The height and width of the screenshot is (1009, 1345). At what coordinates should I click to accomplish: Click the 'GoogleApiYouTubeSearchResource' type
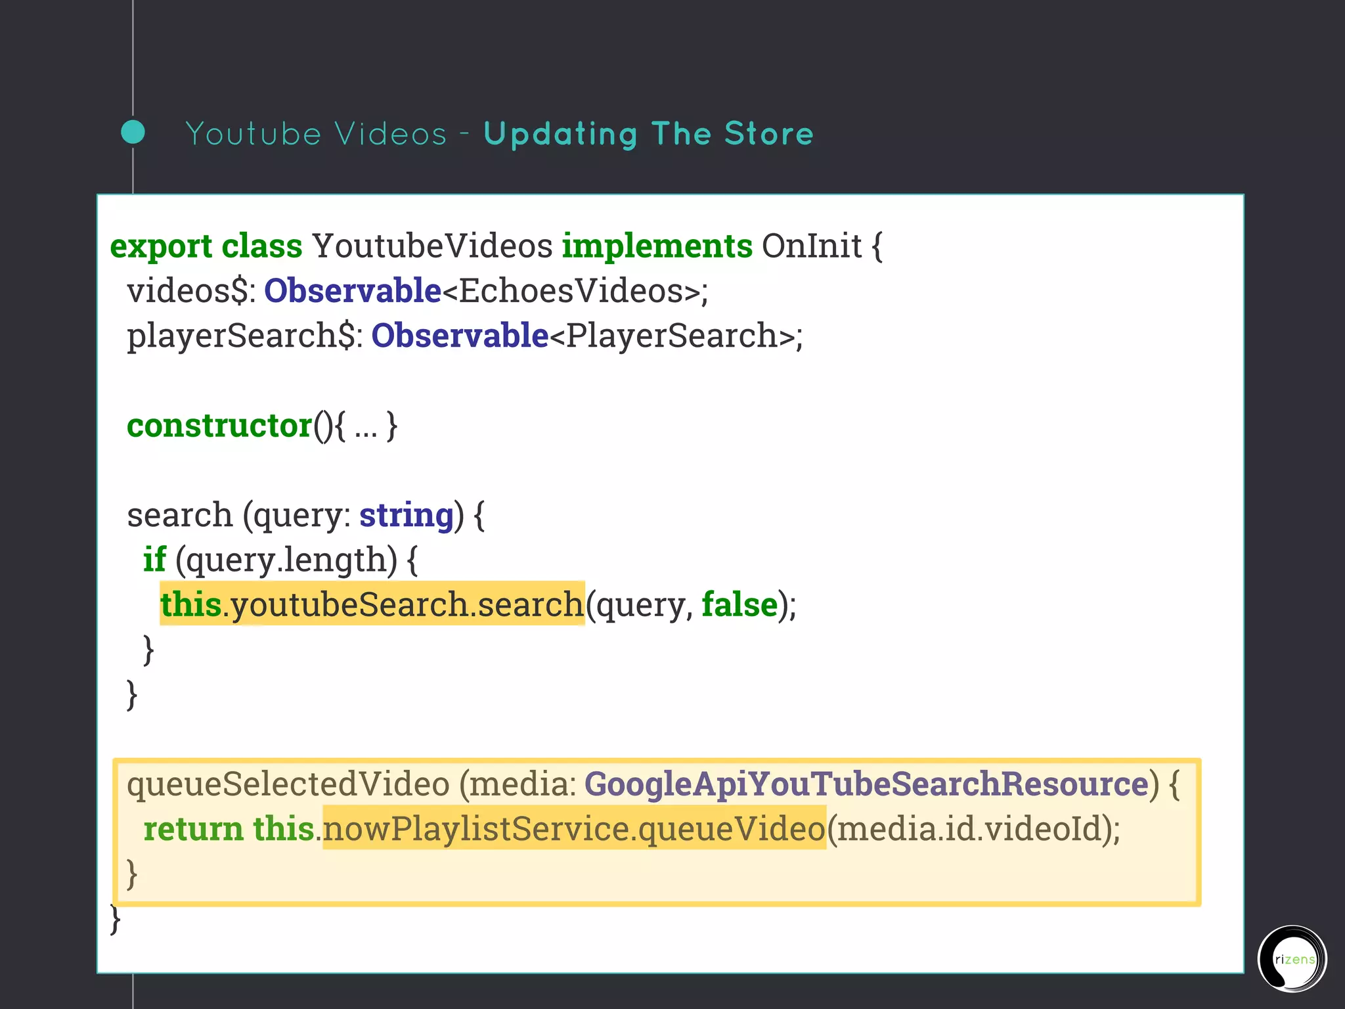point(867,784)
